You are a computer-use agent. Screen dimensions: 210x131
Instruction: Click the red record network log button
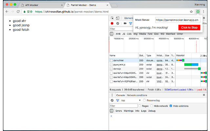click(x=112, y=23)
